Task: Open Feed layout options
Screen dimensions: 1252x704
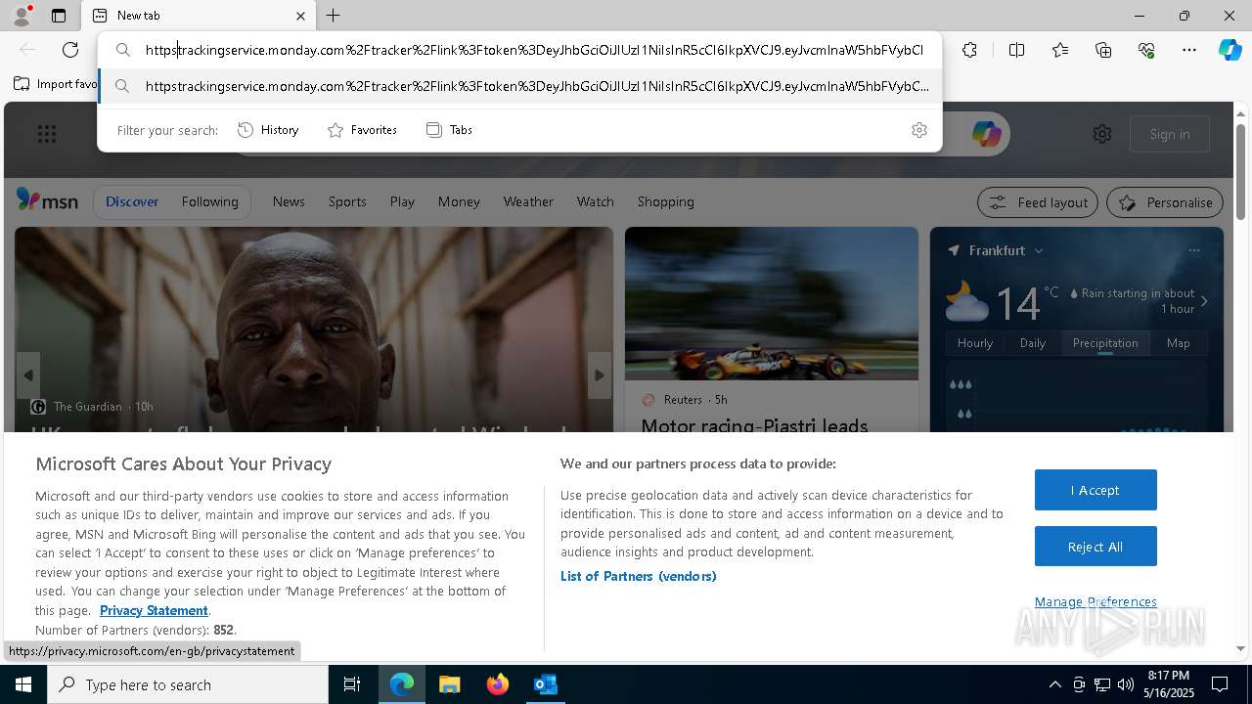Action: 1039,202
